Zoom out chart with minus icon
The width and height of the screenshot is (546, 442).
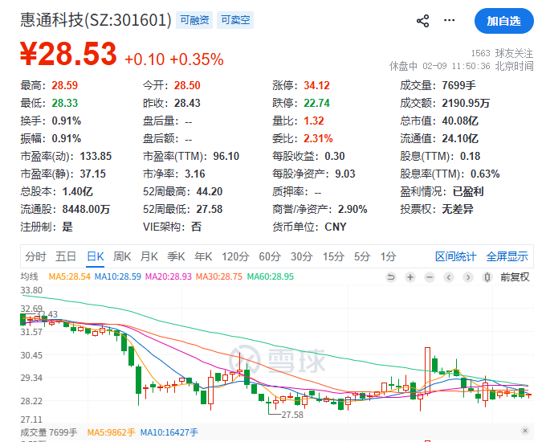coord(430,277)
